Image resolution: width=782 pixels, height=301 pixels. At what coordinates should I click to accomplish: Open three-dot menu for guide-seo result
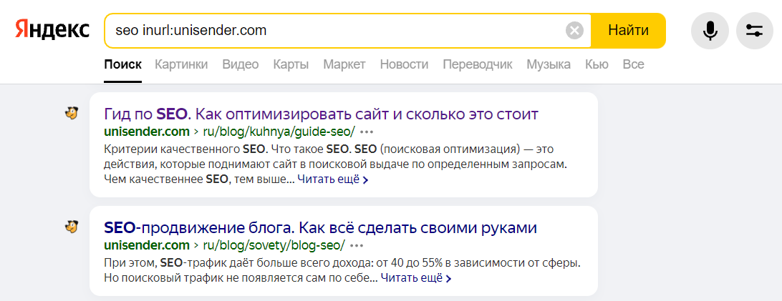coord(367,132)
